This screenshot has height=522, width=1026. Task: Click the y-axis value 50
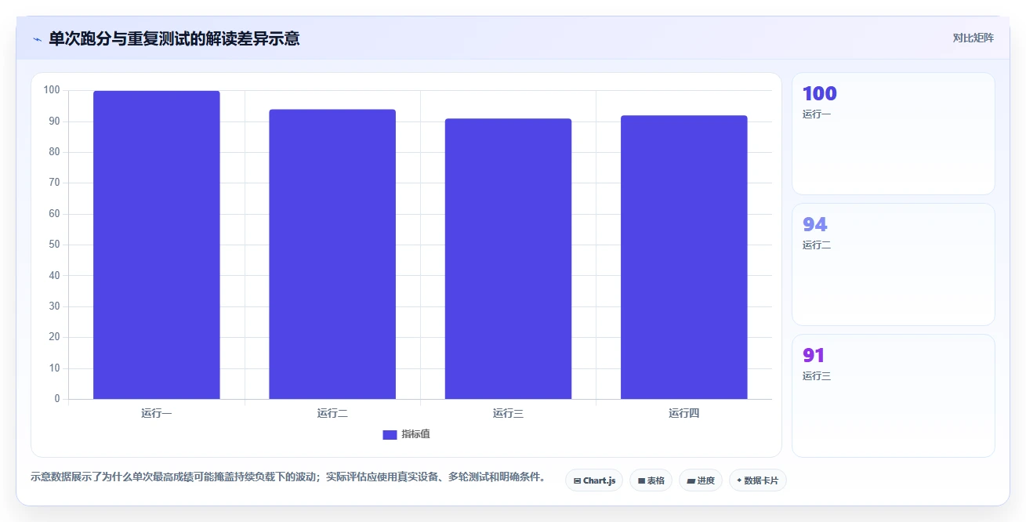coord(54,245)
